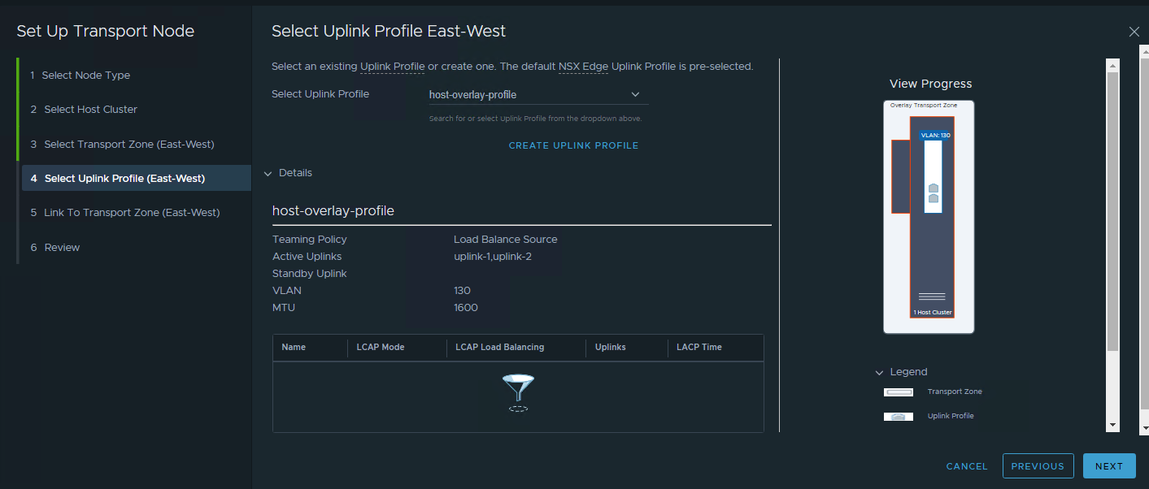Click the empty-table funnel icon
1149x489 pixels.
518,392
